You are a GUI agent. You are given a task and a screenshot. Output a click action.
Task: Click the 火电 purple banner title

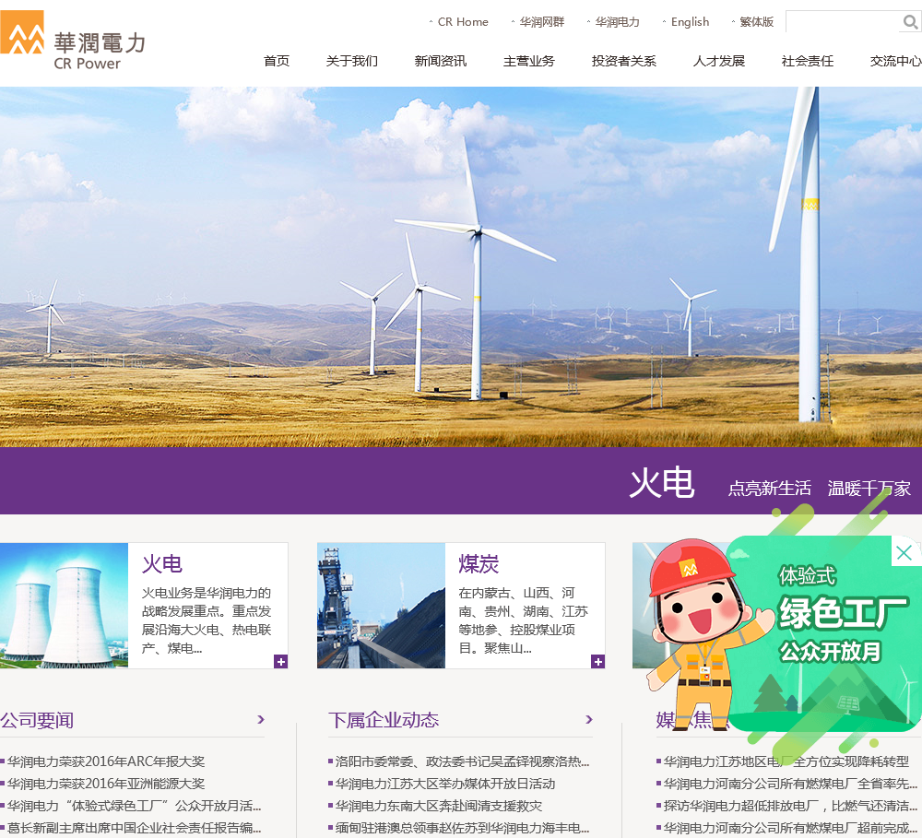coord(662,482)
